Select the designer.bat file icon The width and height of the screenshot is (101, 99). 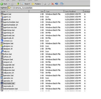[2, 43]
